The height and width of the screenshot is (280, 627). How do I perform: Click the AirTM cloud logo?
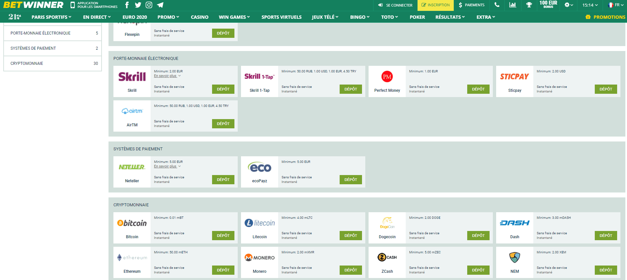click(132, 111)
